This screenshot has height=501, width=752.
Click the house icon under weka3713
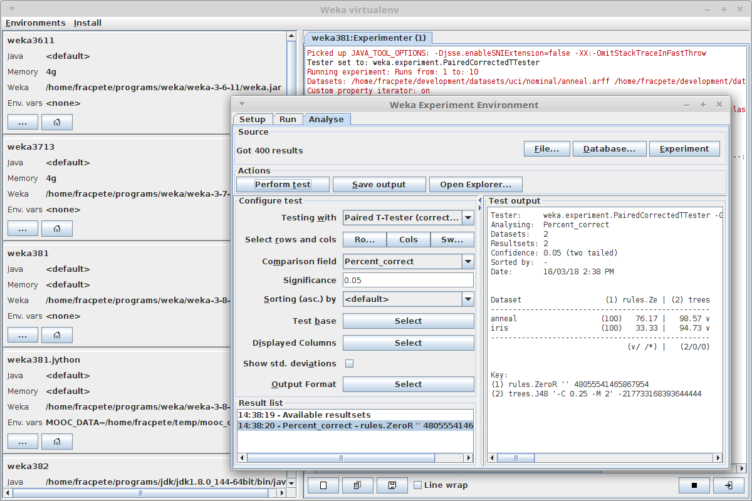[x=57, y=229]
